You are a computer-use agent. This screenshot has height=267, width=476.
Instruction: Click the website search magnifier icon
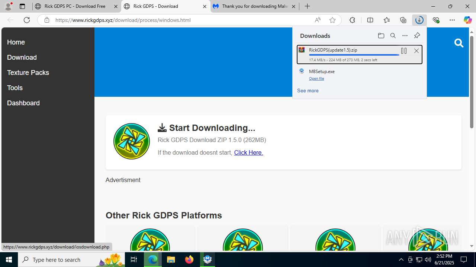[459, 43]
